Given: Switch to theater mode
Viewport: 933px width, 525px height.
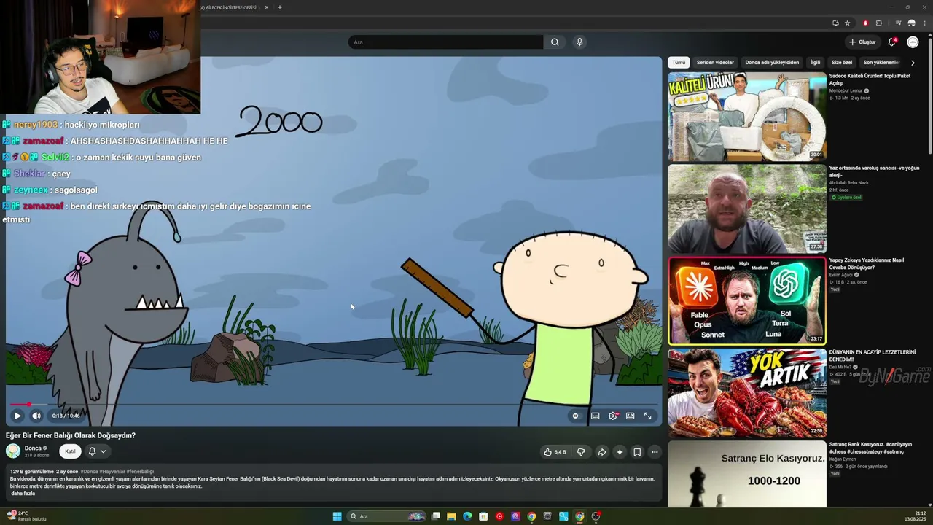Looking at the screenshot, I should (x=631, y=416).
